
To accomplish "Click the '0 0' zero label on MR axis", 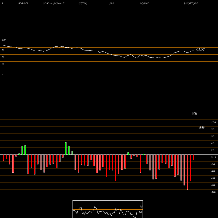I will pyautogui.click(x=214, y=157).
